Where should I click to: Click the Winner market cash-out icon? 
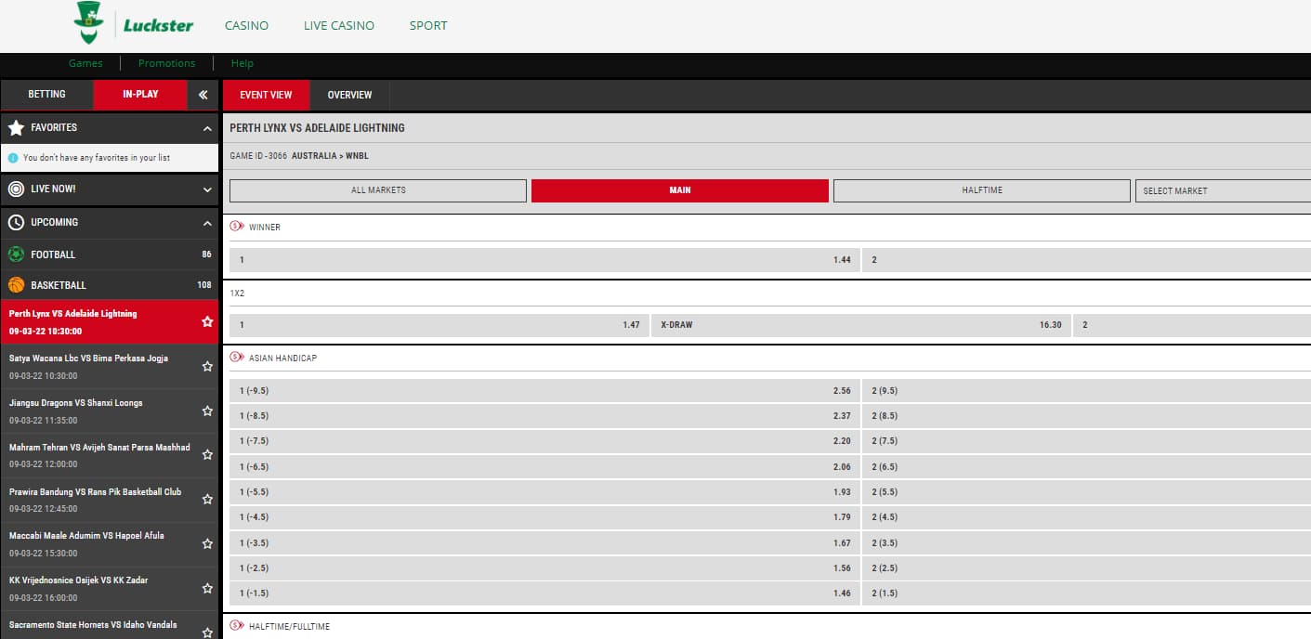237,227
